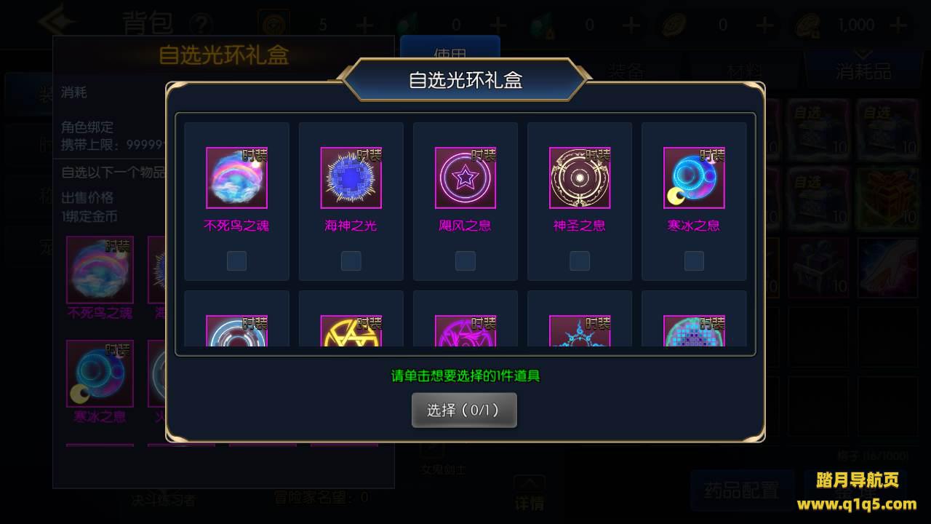Click the plus beside the 1,000 currency
Screen dimensions: 931x524
pos(898,25)
